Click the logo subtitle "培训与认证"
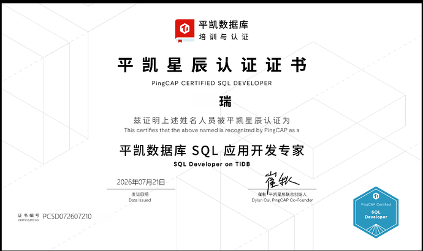Image resolution: width=423 pixels, height=251 pixels. click(224, 37)
